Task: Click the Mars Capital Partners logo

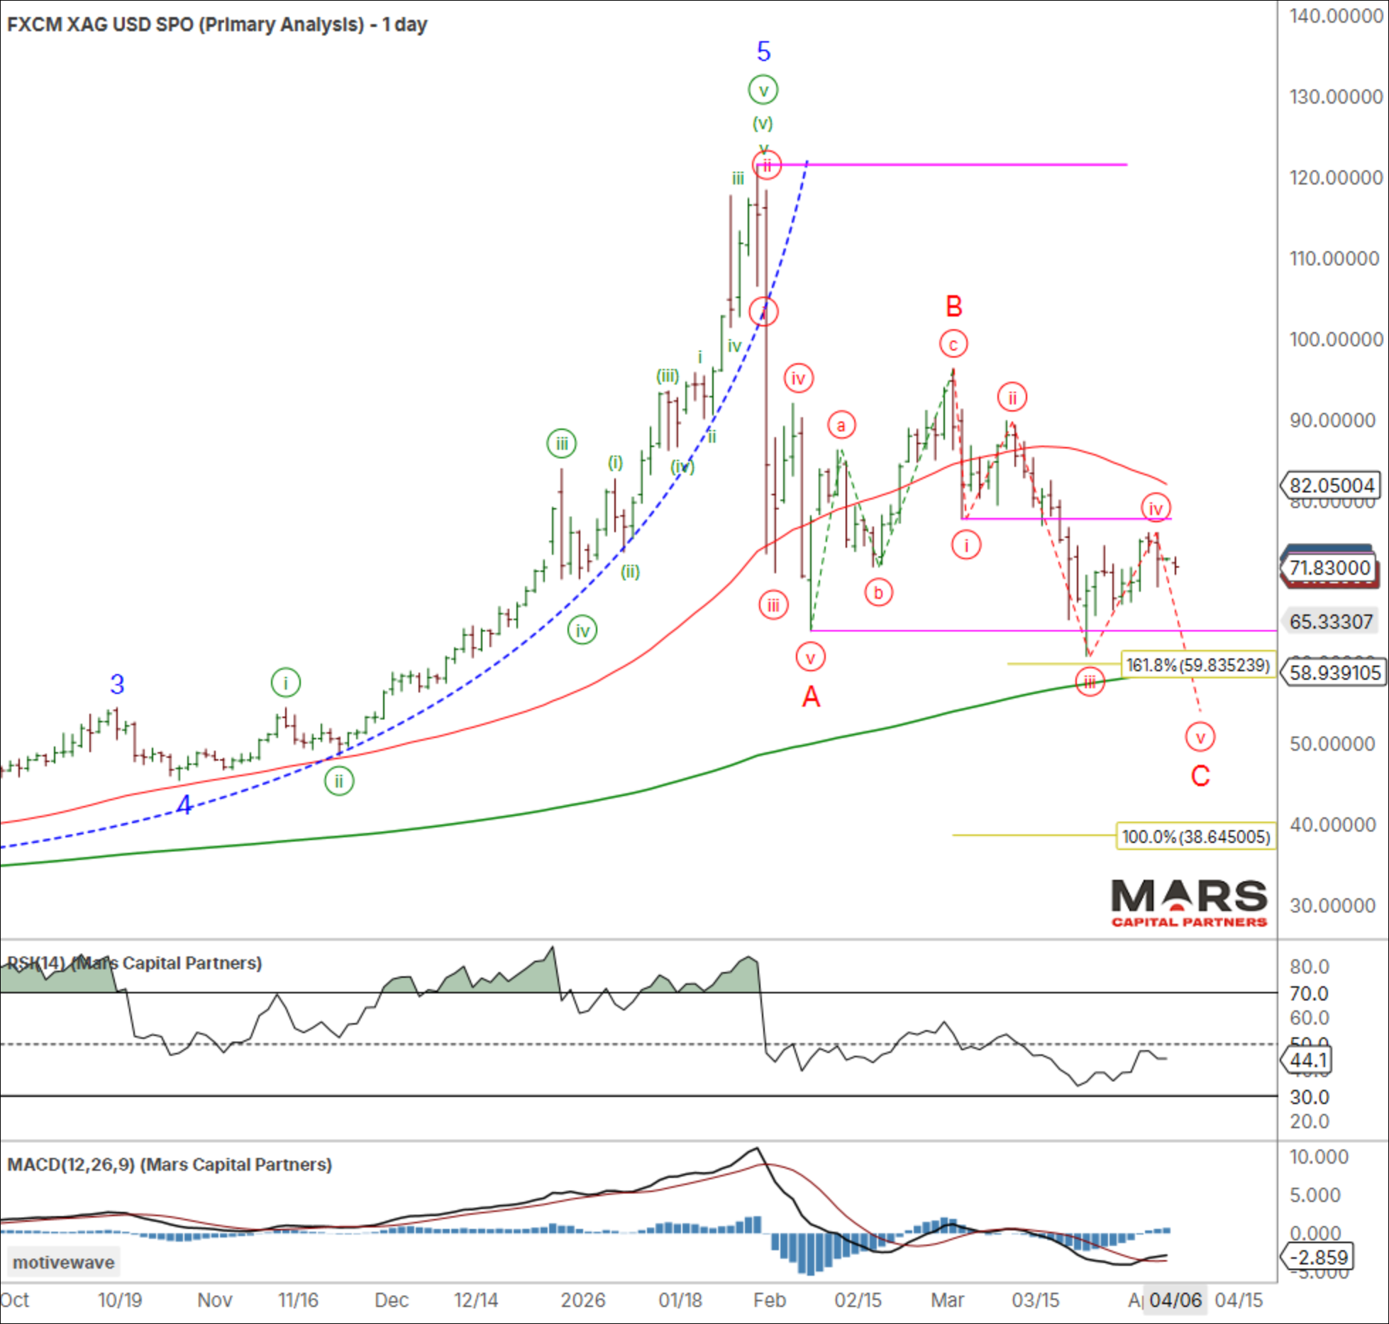Action: [1189, 903]
